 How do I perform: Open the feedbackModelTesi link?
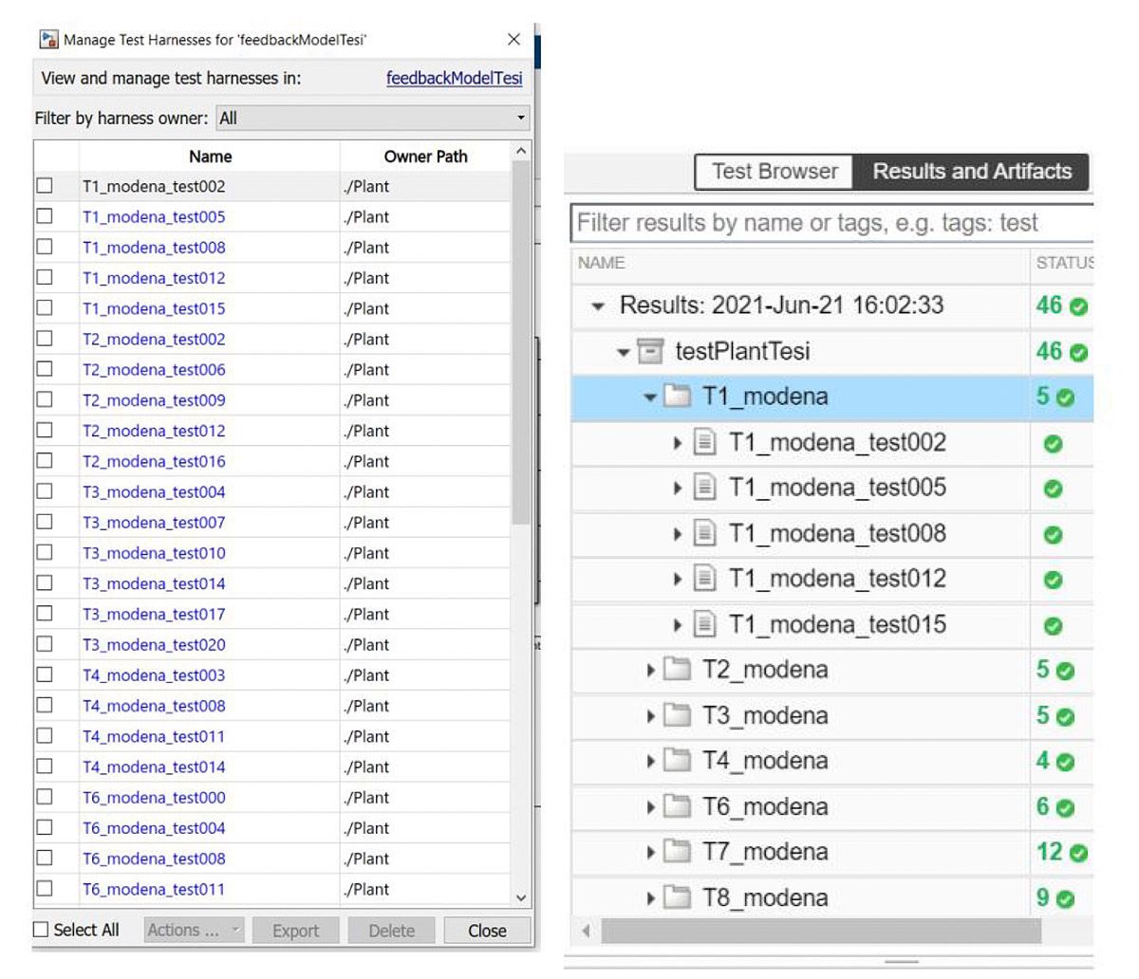pos(454,78)
